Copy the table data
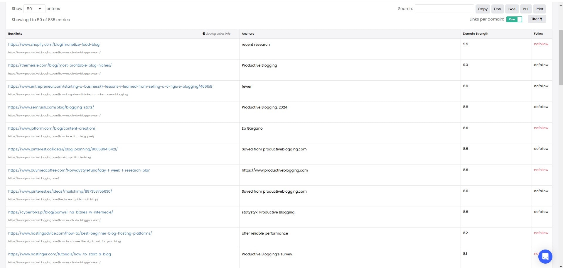 483,9
